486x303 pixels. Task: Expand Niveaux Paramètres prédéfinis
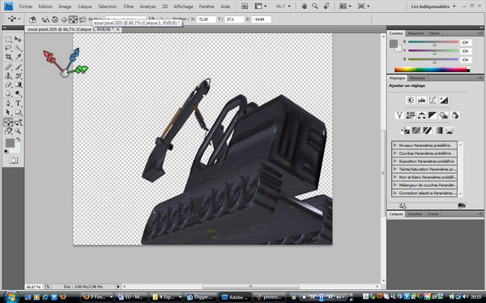click(424, 145)
